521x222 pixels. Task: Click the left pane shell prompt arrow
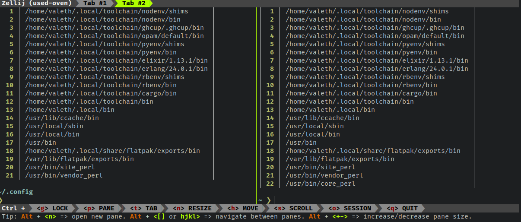tap(1, 200)
